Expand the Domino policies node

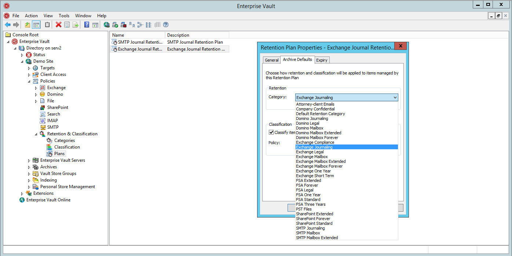click(x=36, y=94)
